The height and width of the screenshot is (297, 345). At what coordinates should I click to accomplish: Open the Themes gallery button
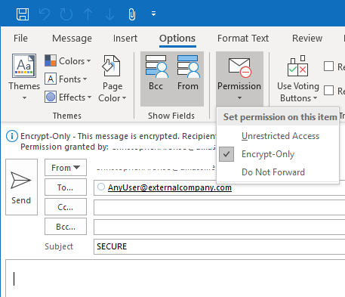pos(24,77)
